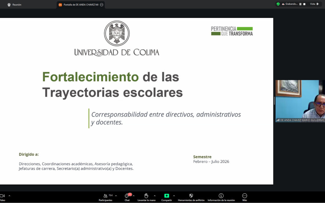The height and width of the screenshot is (203, 325).
Task: Expand the Compartir options arrow
Action: (174, 196)
